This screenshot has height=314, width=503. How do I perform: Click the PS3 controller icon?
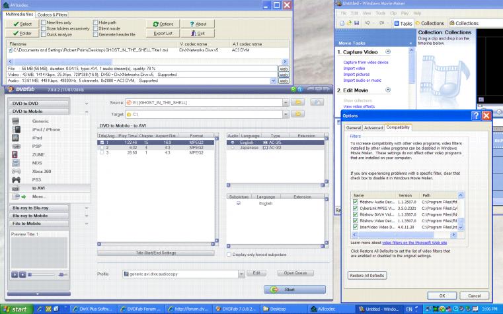click(x=17, y=179)
